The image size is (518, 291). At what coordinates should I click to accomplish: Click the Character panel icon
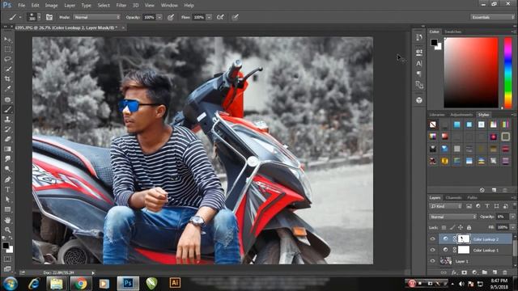[x=419, y=63]
